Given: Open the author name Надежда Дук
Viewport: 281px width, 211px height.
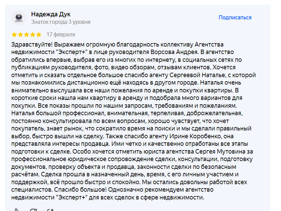Looking at the screenshot, I should tap(51, 14).
